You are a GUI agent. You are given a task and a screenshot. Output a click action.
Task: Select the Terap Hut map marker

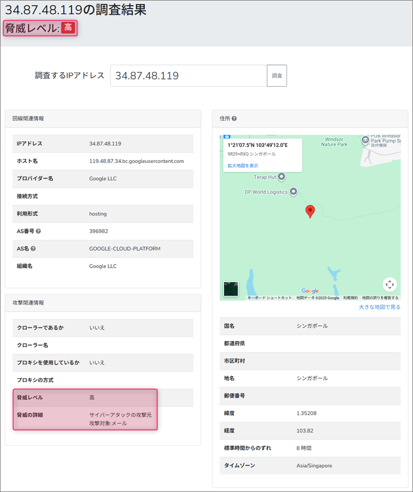pyautogui.click(x=282, y=177)
